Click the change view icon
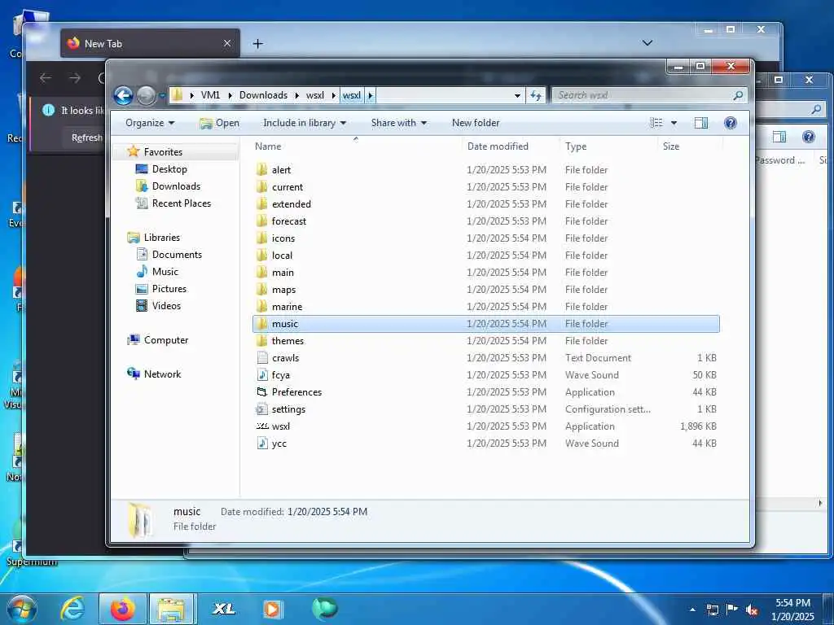This screenshot has width=834, height=625. click(656, 123)
